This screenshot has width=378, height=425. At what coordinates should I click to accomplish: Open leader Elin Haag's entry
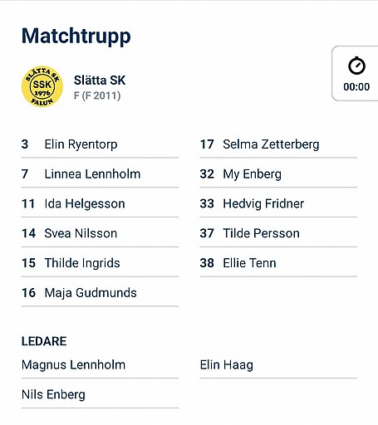(278, 365)
